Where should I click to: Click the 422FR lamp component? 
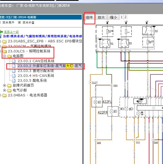[x=113, y=111]
